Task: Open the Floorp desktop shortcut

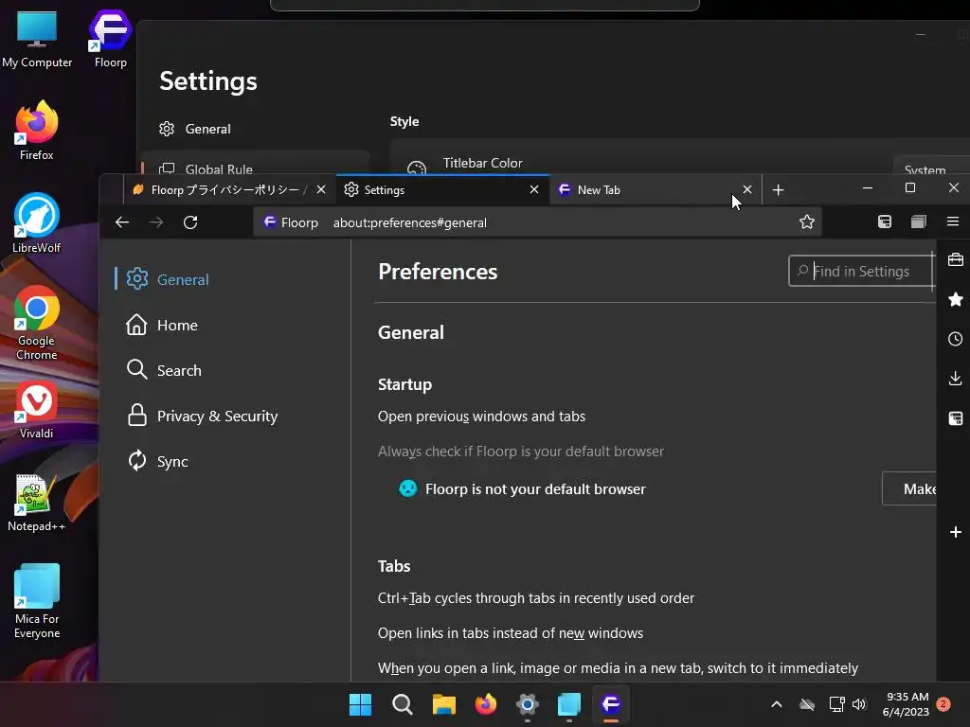Action: point(110,39)
